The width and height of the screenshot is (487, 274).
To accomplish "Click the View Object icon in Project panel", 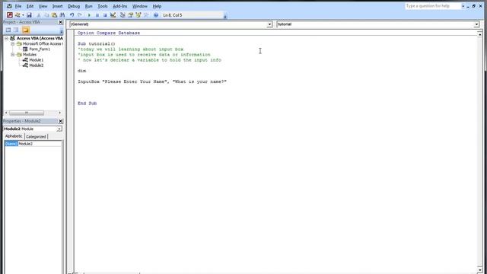I will [x=16, y=30].
